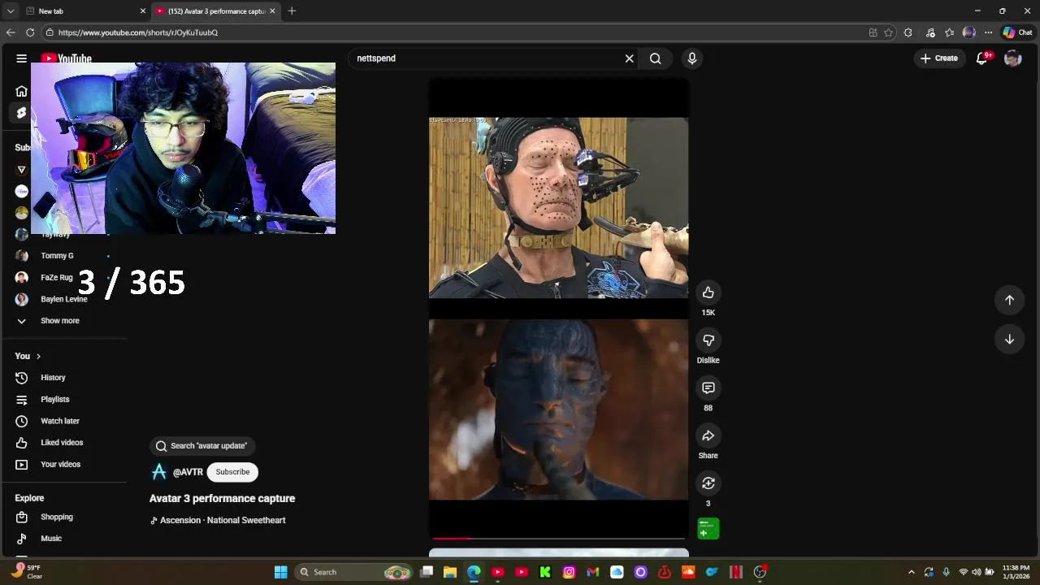
Task: Open Netflix from taskbar
Action: click(736, 572)
